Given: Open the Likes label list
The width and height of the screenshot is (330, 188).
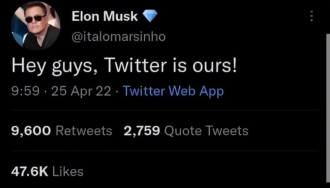Looking at the screenshot, I should pyautogui.click(x=68, y=172).
